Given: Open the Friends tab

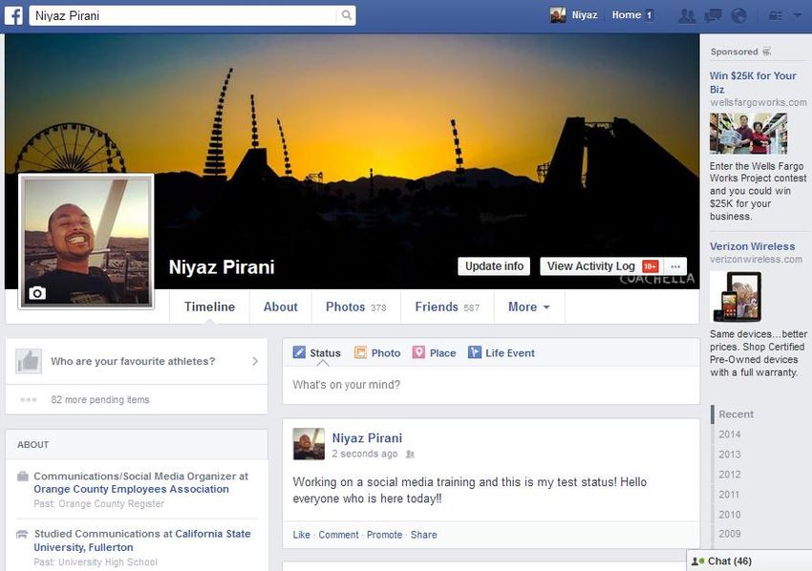Looking at the screenshot, I should (x=447, y=307).
